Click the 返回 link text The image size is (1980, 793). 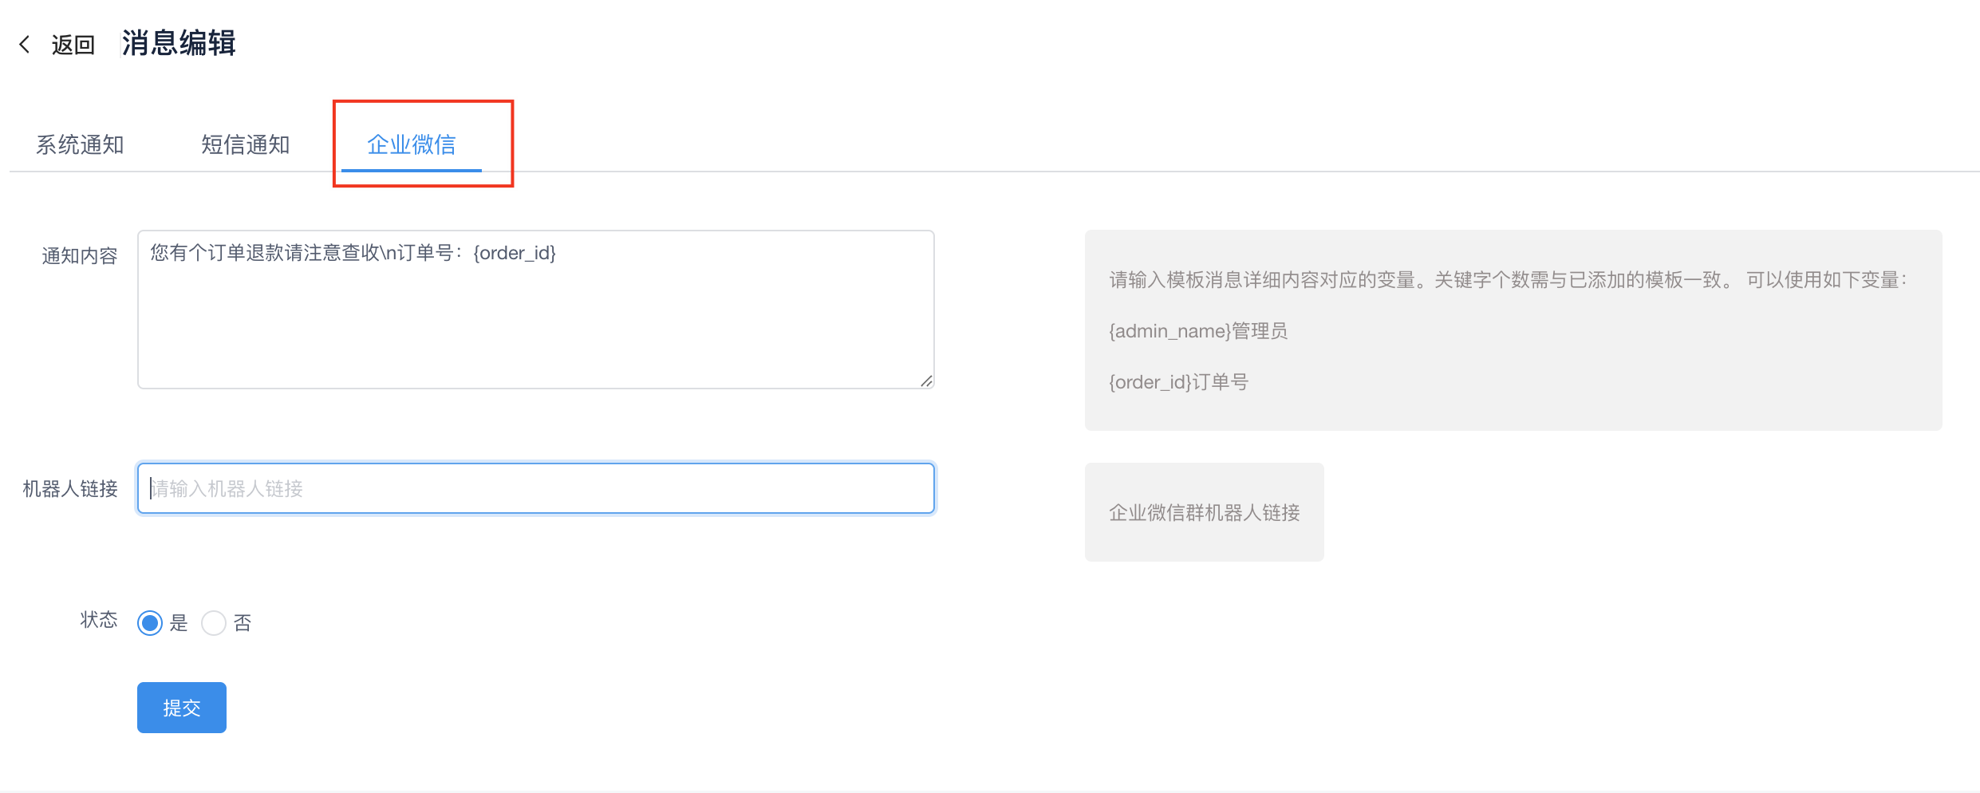point(73,45)
